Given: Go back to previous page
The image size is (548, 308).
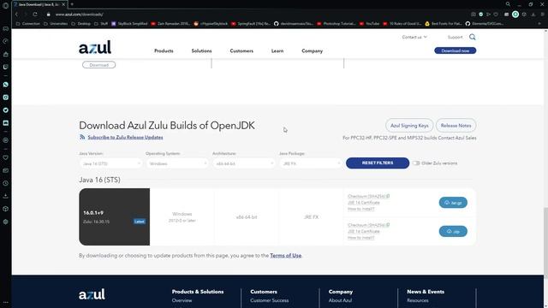Looking at the screenshot, I should tap(16, 15).
